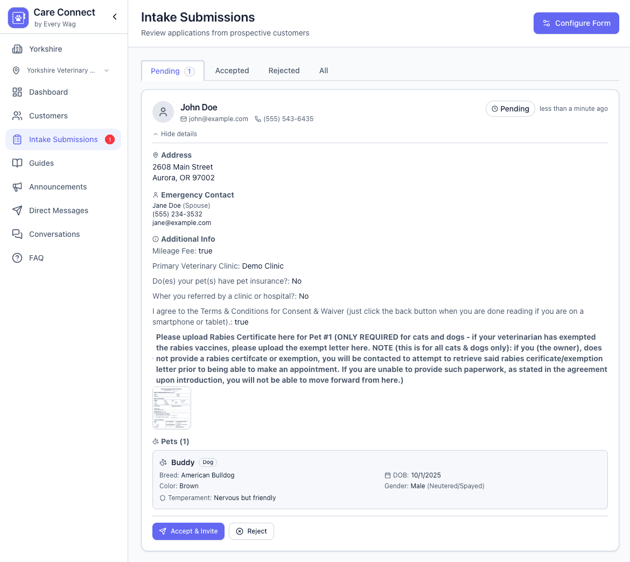
Task: Open Guides via the book icon
Action: pyautogui.click(x=16, y=163)
